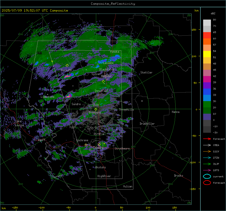
Task: Click the yellow diamond marker above RockyMH
Action: click(67, 65)
